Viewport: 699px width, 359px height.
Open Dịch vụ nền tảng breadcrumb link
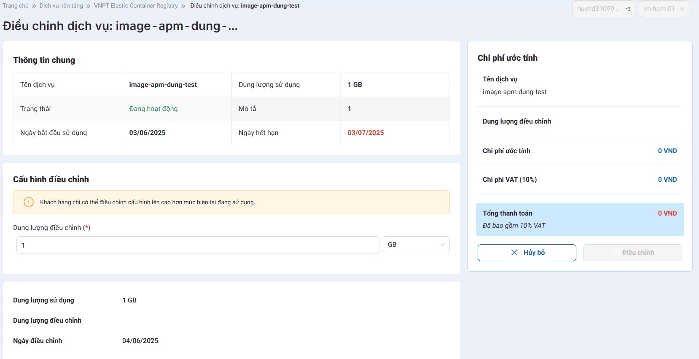coord(61,6)
